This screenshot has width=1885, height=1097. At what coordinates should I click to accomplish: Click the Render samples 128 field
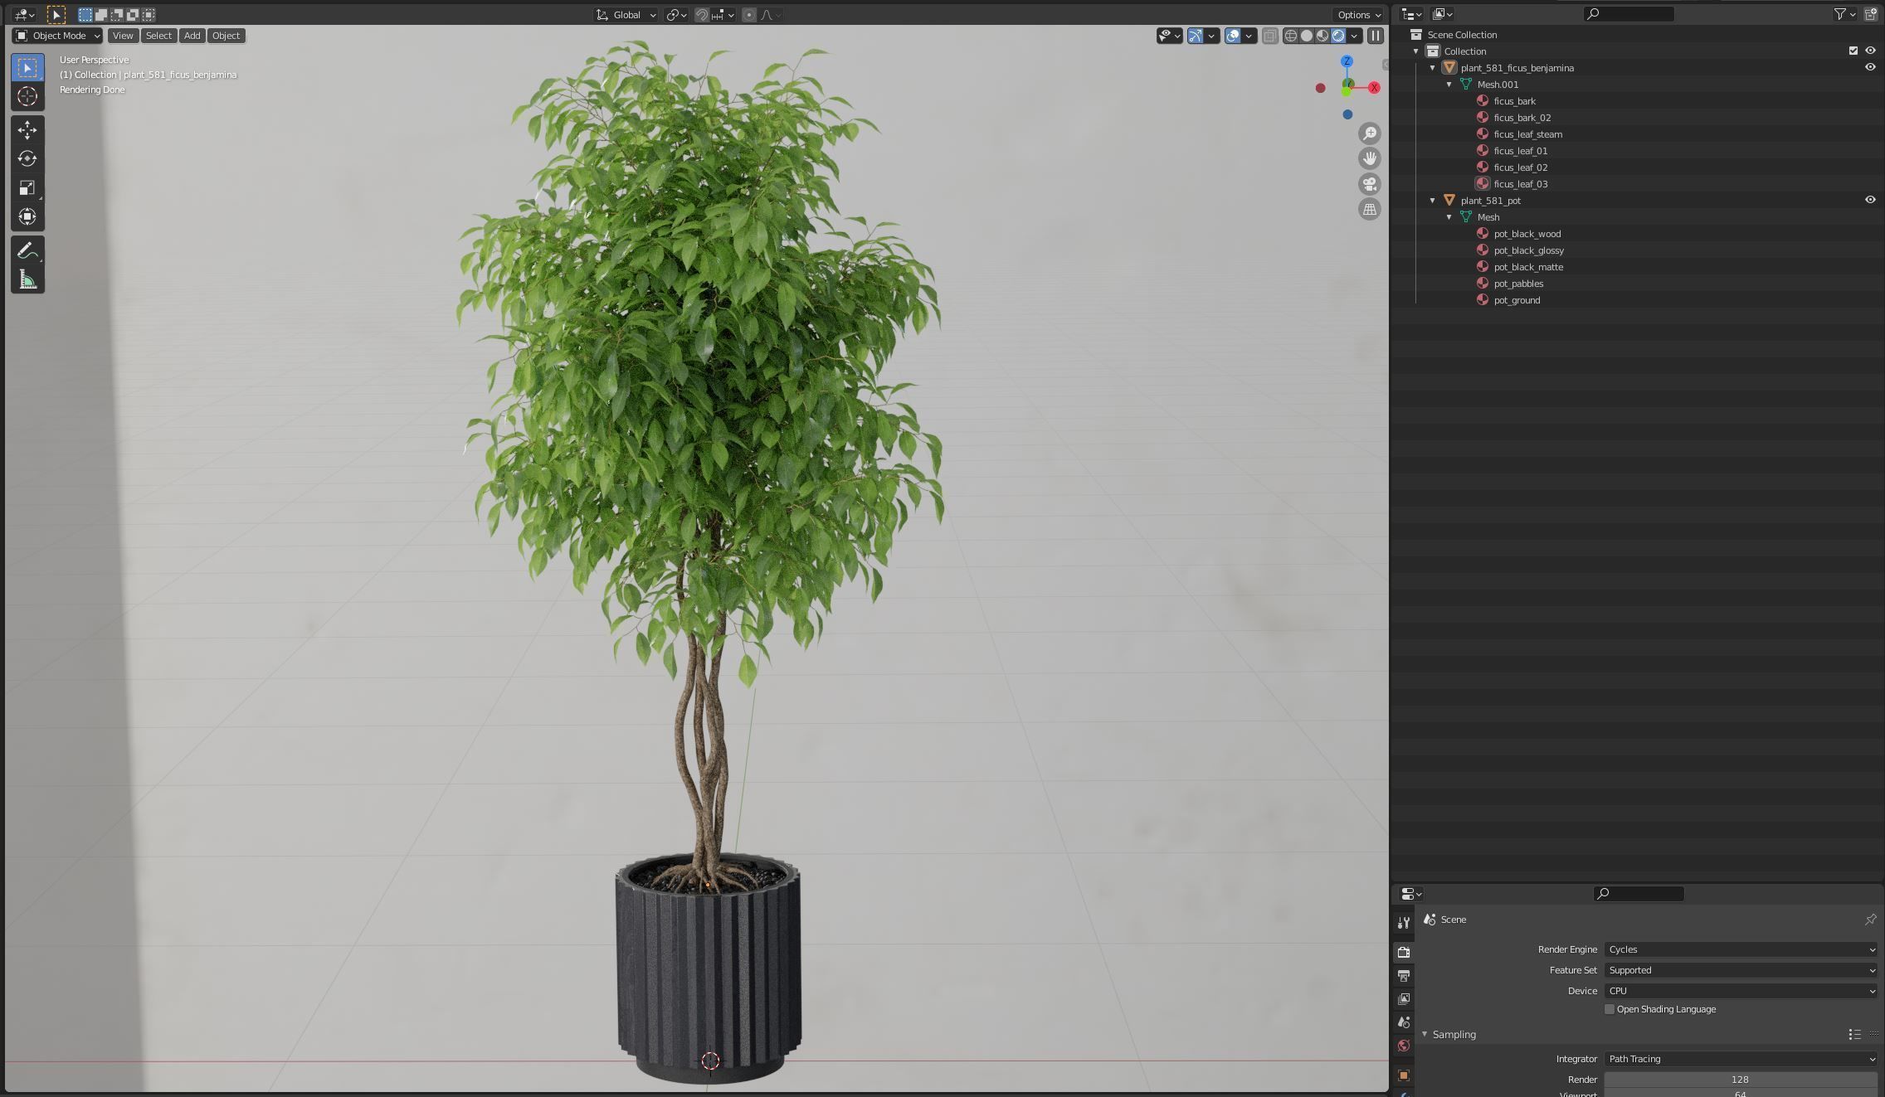click(x=1740, y=1080)
